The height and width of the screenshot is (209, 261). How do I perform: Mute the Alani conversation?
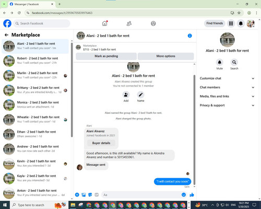point(220,62)
